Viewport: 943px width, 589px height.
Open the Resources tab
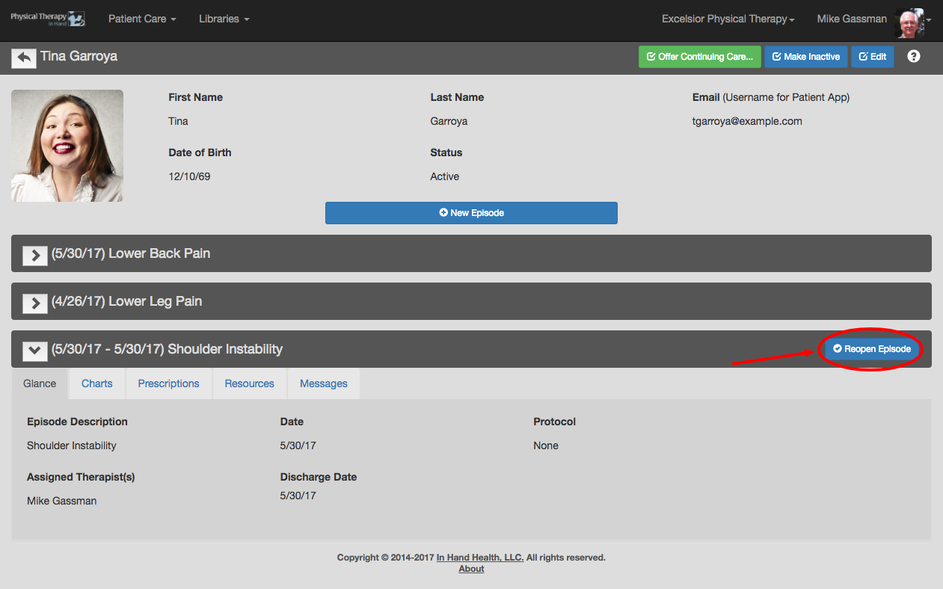249,383
